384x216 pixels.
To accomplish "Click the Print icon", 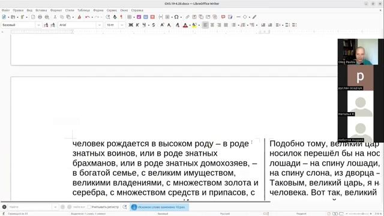I will click(x=40, y=17).
